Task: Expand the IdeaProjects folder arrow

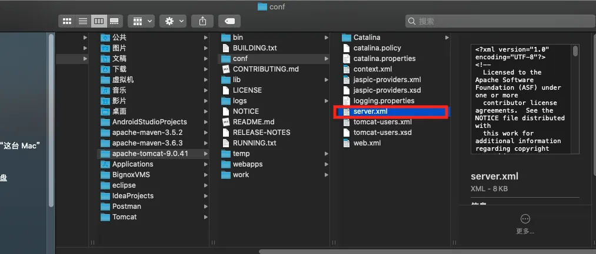Action: click(206, 196)
